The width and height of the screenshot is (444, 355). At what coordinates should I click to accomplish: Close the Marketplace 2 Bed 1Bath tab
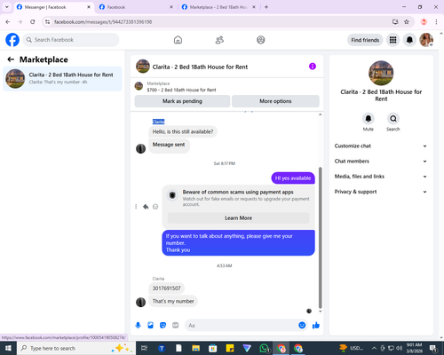(x=254, y=7)
